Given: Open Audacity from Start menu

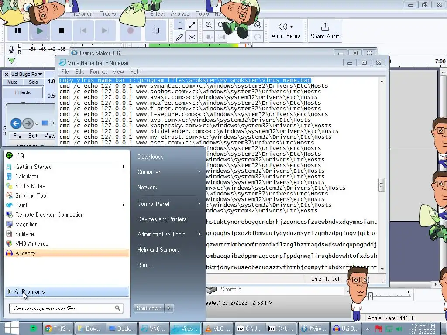Looking at the screenshot, I should point(67,253).
